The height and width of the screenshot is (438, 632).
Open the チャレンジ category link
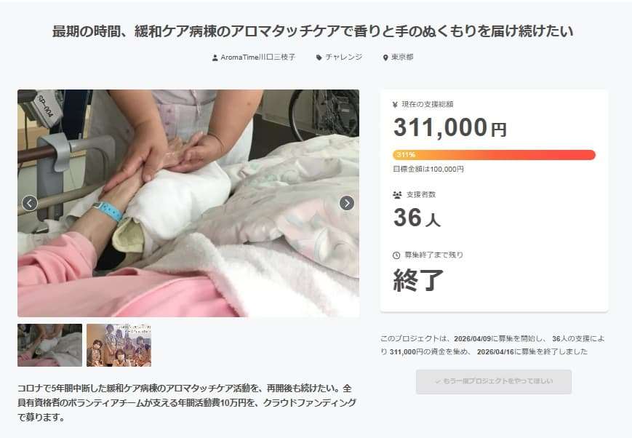(344, 57)
